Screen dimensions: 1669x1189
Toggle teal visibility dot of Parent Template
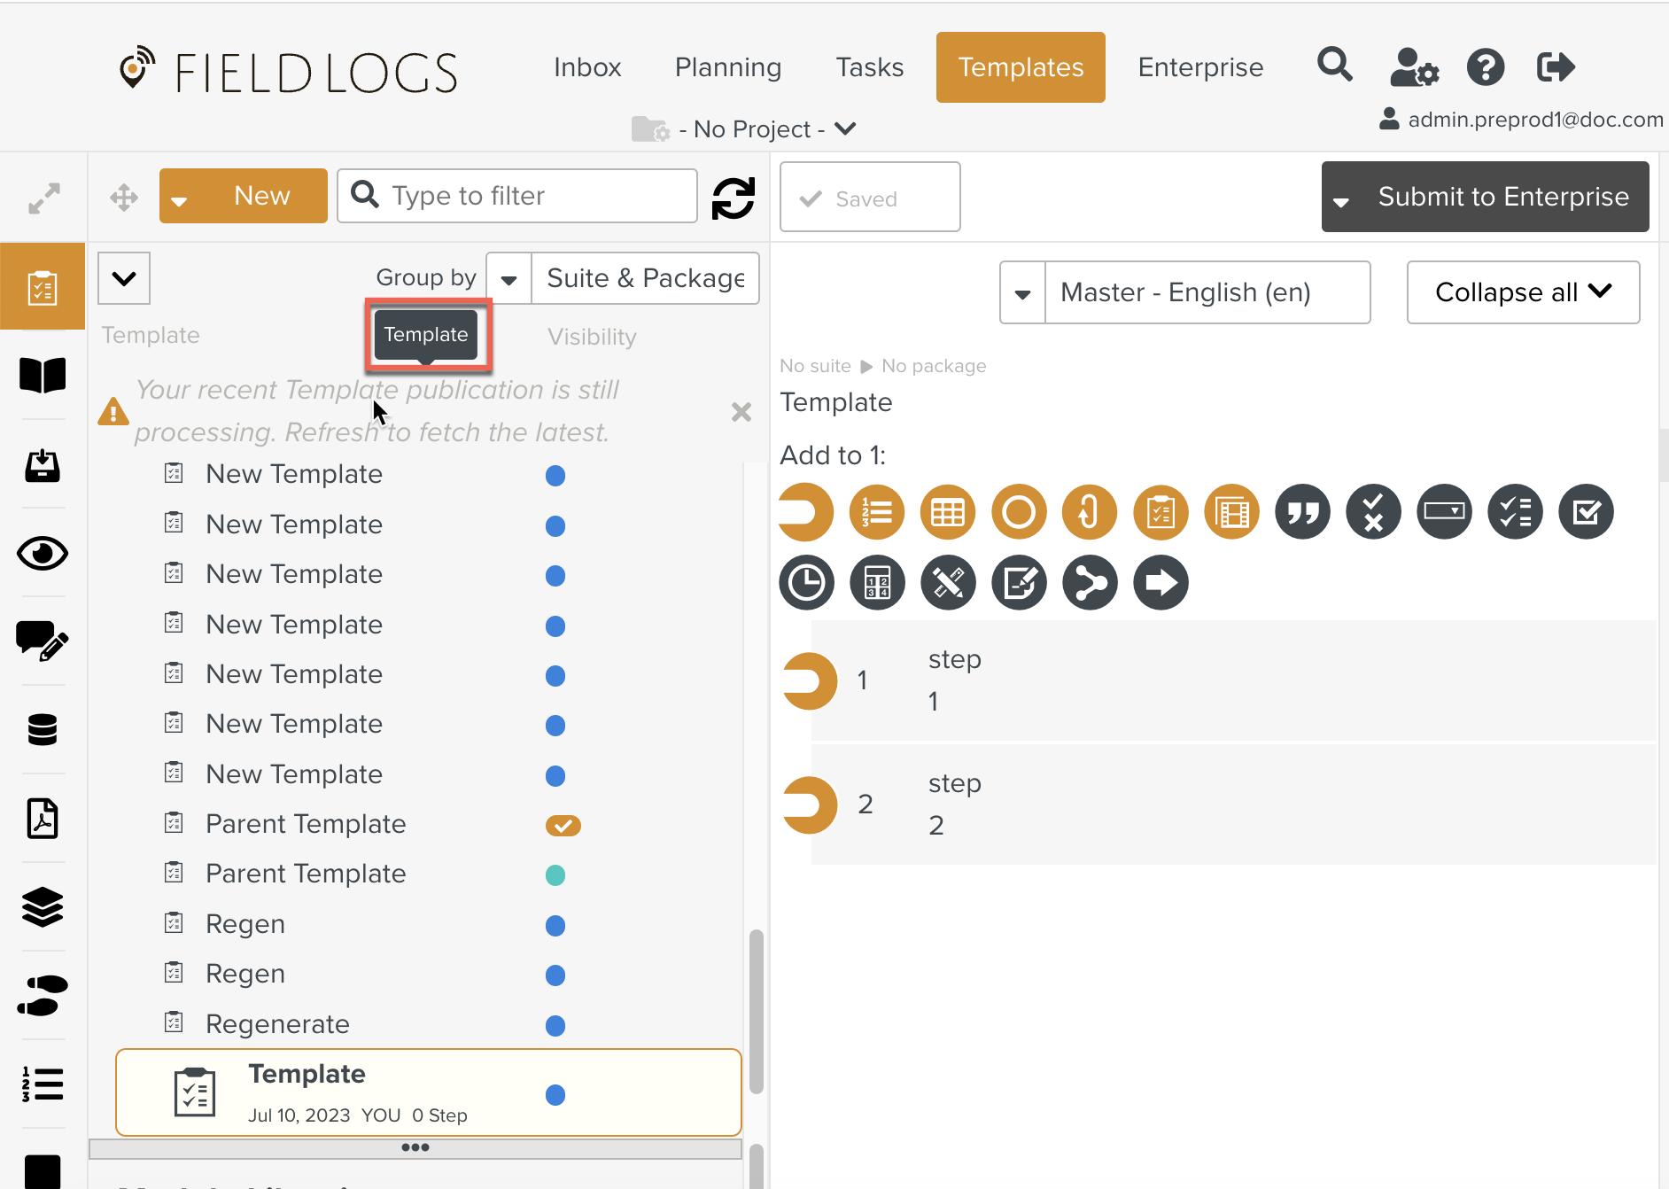click(555, 875)
